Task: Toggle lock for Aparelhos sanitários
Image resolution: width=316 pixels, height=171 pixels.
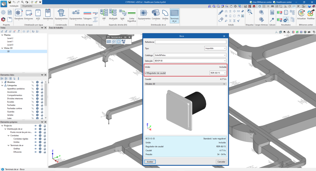Action: [42, 89]
